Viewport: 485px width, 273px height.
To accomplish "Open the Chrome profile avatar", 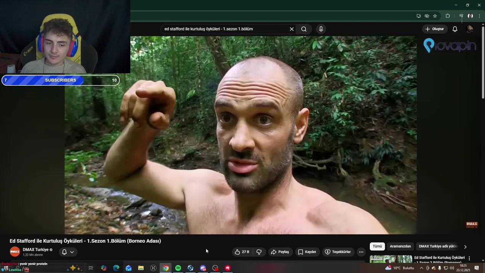I will pyautogui.click(x=470, y=16).
